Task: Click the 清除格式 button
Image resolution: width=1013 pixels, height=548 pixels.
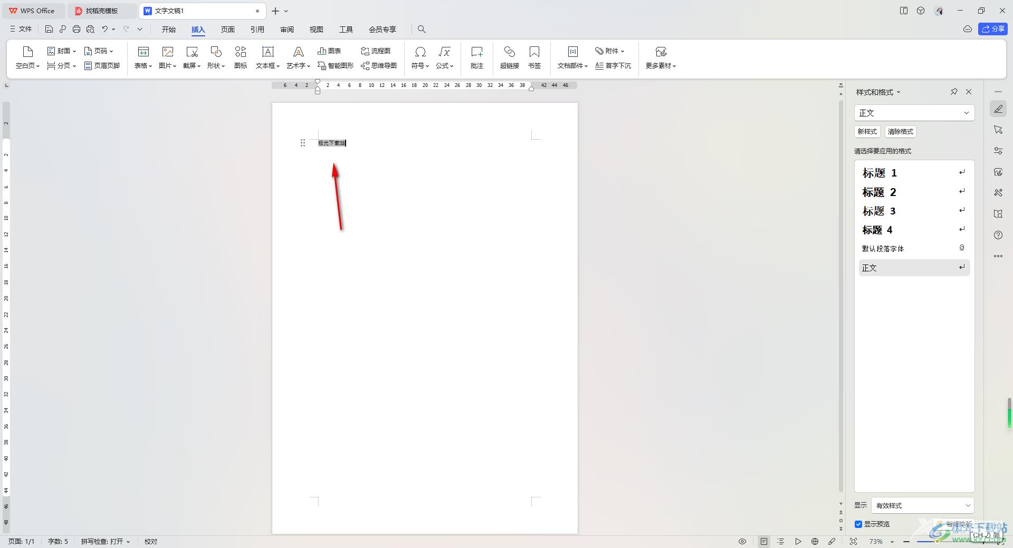Action: click(901, 132)
